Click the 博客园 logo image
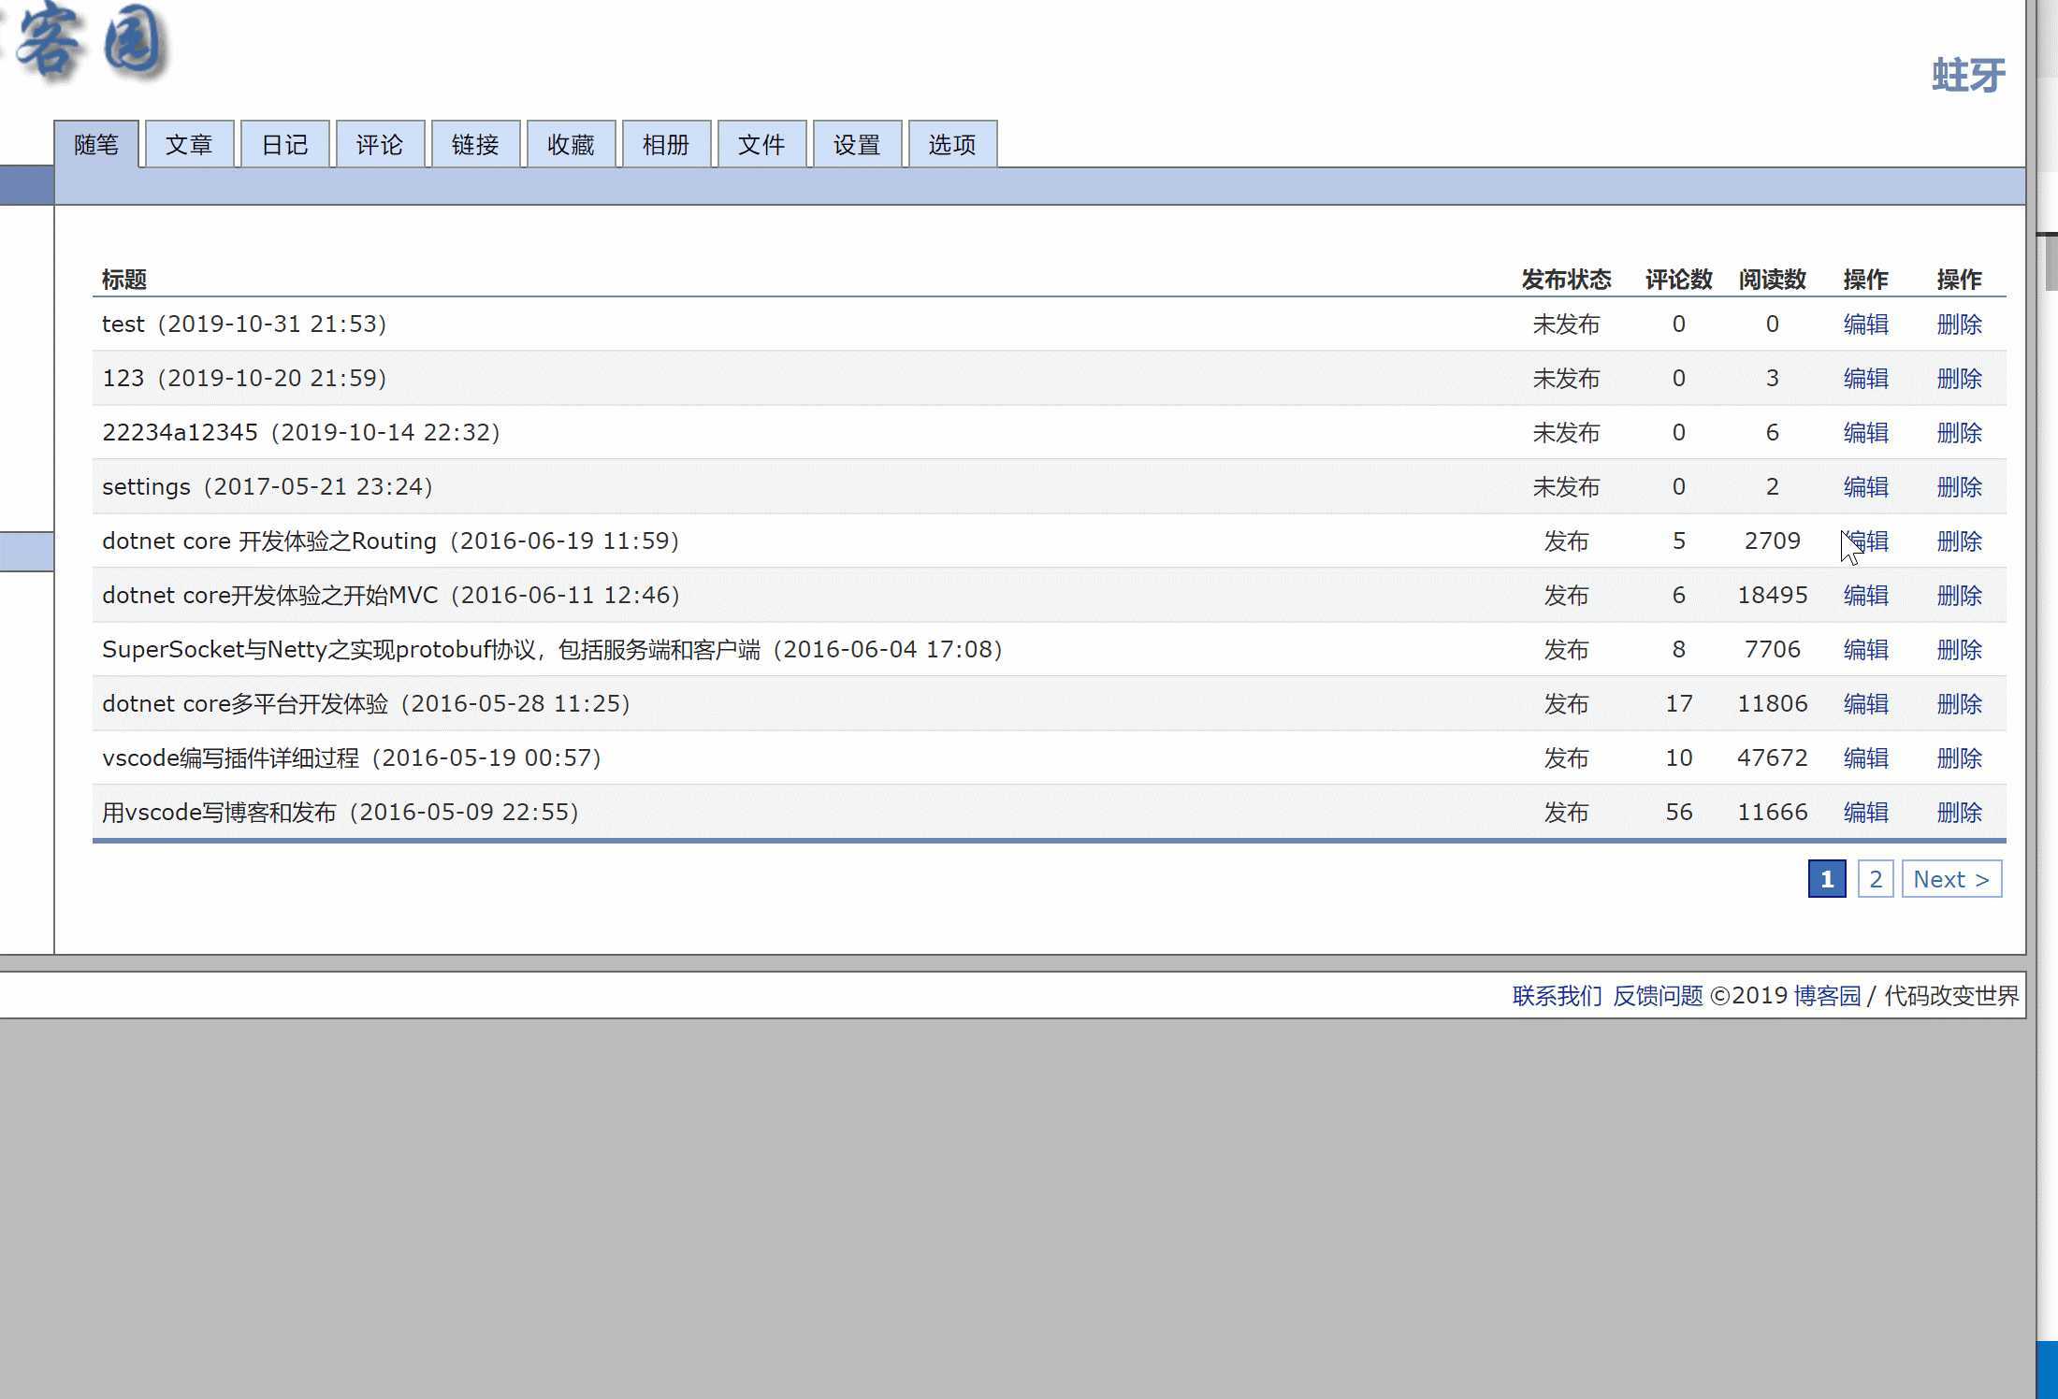The image size is (2058, 1399). (89, 42)
